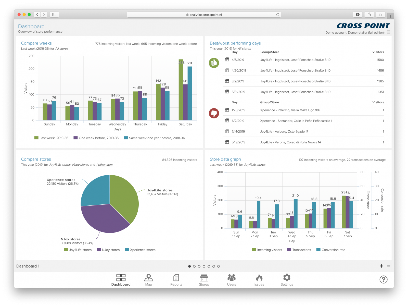The height and width of the screenshot is (307, 408).
Task: Open the Reports section
Action: pyautogui.click(x=176, y=279)
